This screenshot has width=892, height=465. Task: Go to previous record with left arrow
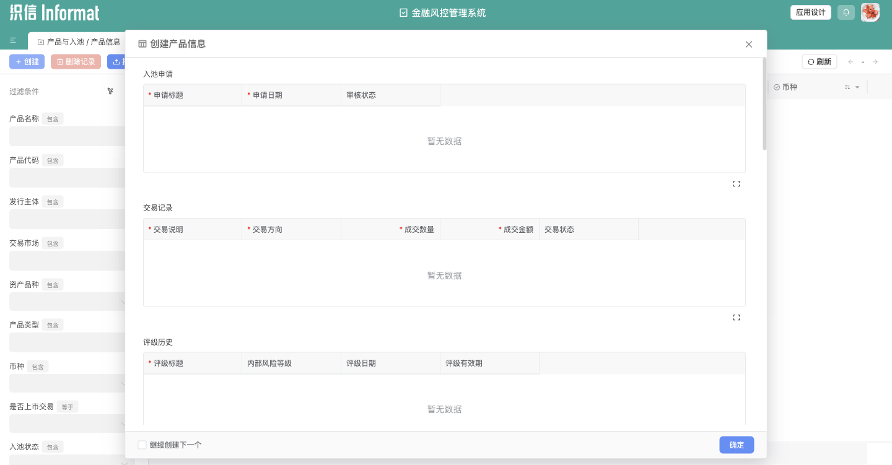850,62
